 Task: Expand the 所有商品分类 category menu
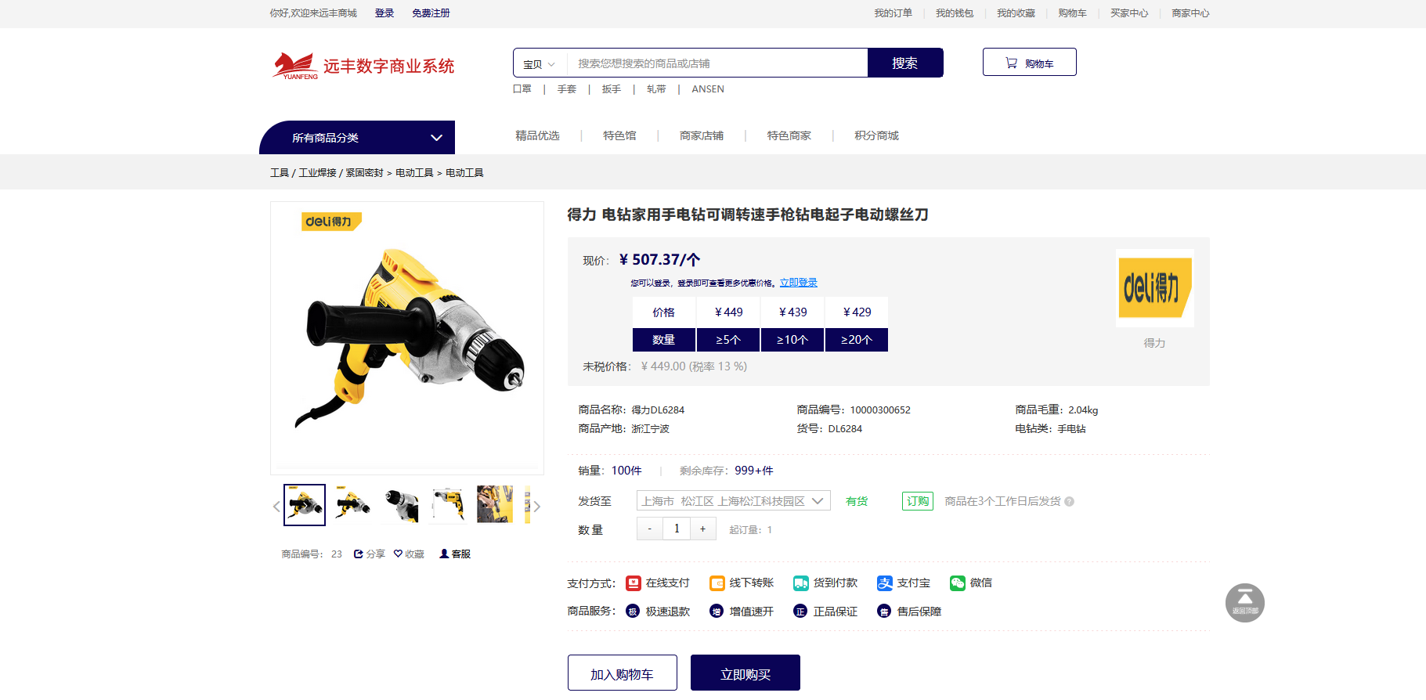click(357, 137)
